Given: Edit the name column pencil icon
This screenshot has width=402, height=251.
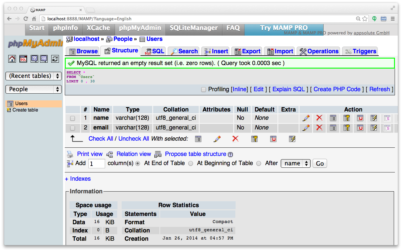Looking at the screenshot, I should (306, 118).
